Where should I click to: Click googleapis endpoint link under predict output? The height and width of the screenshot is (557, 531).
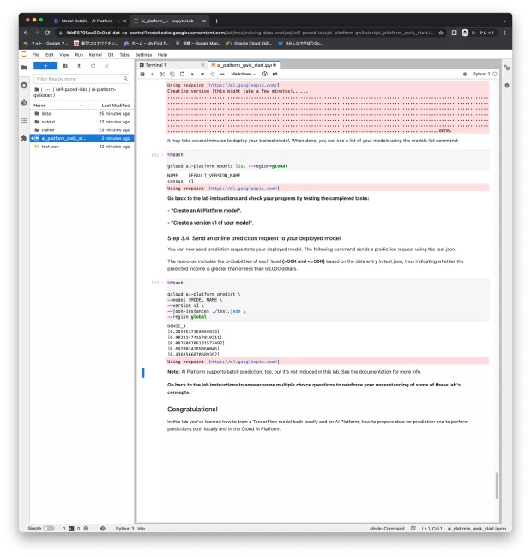(x=244, y=362)
